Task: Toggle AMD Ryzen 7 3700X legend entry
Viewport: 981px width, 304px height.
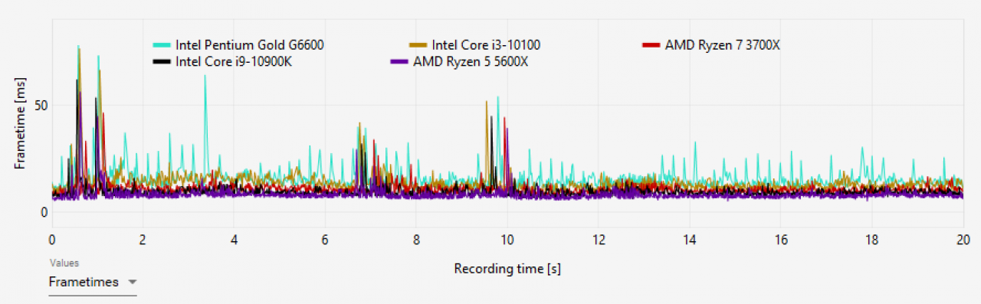Action: tap(710, 44)
